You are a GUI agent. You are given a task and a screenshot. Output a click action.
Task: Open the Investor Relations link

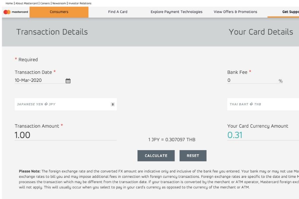(x=80, y=3)
